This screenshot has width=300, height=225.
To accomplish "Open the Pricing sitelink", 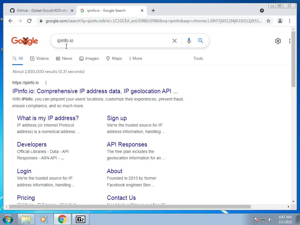I will [26, 198].
